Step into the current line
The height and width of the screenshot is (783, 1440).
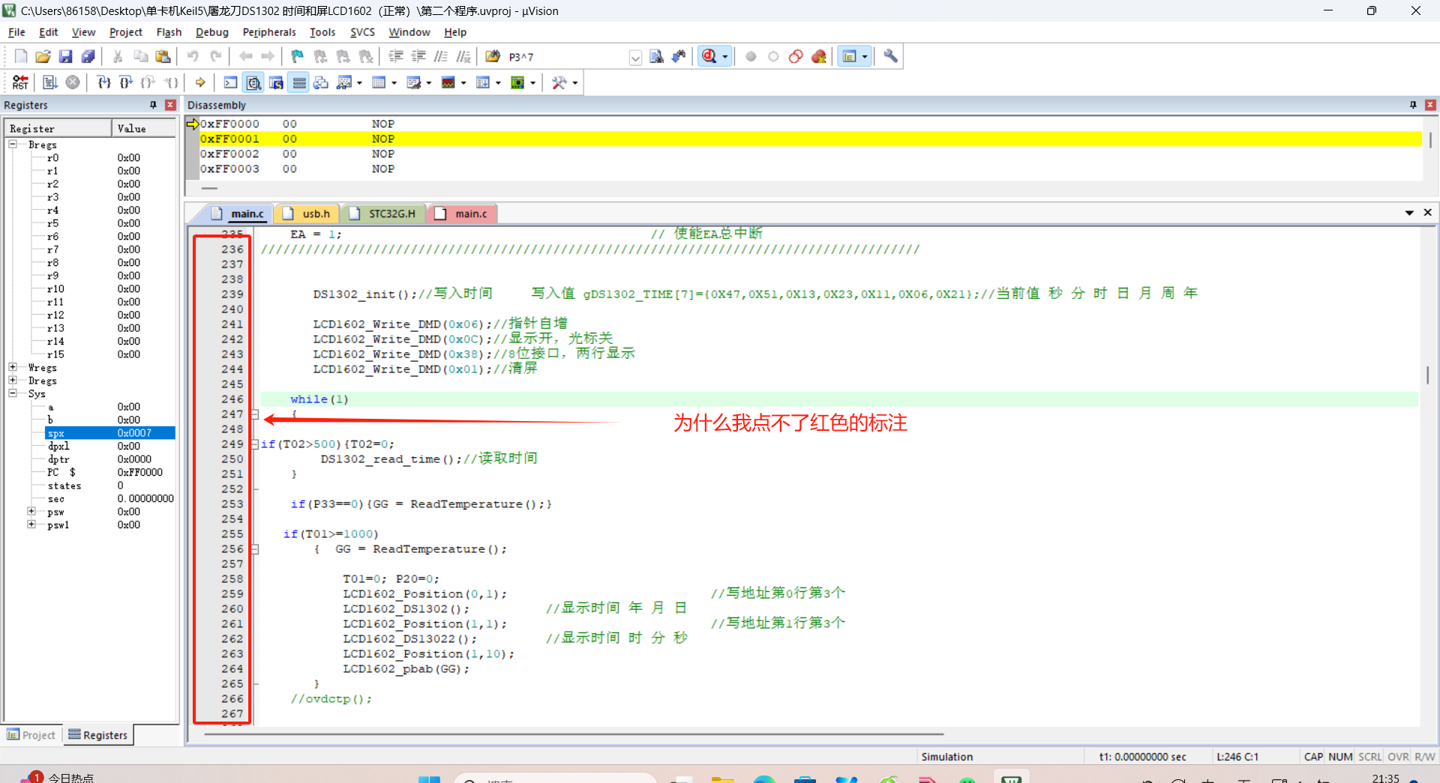click(x=104, y=82)
